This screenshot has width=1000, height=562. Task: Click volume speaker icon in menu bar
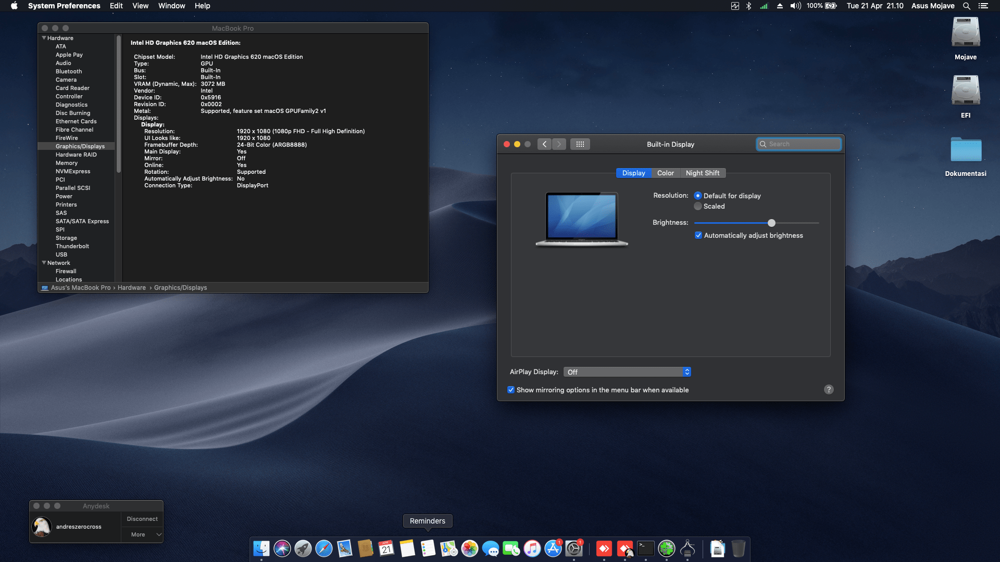[x=795, y=6]
